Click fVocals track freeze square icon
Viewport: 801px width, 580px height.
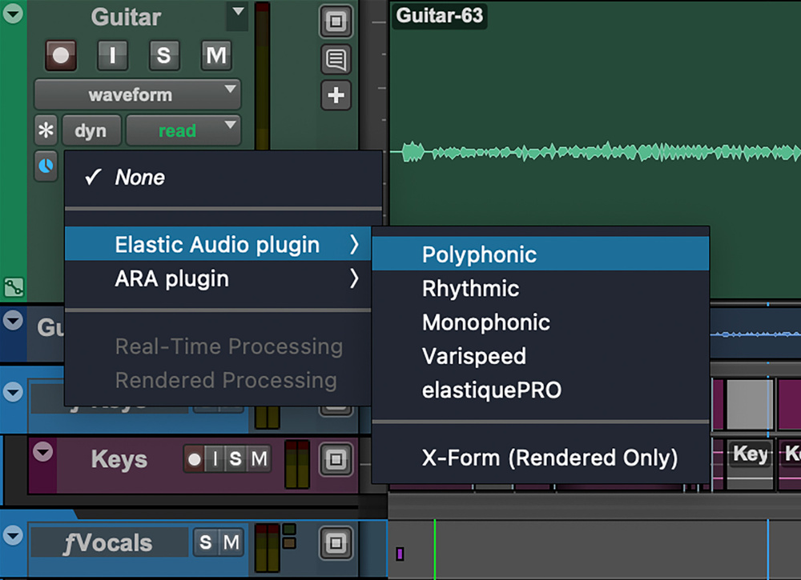point(336,542)
